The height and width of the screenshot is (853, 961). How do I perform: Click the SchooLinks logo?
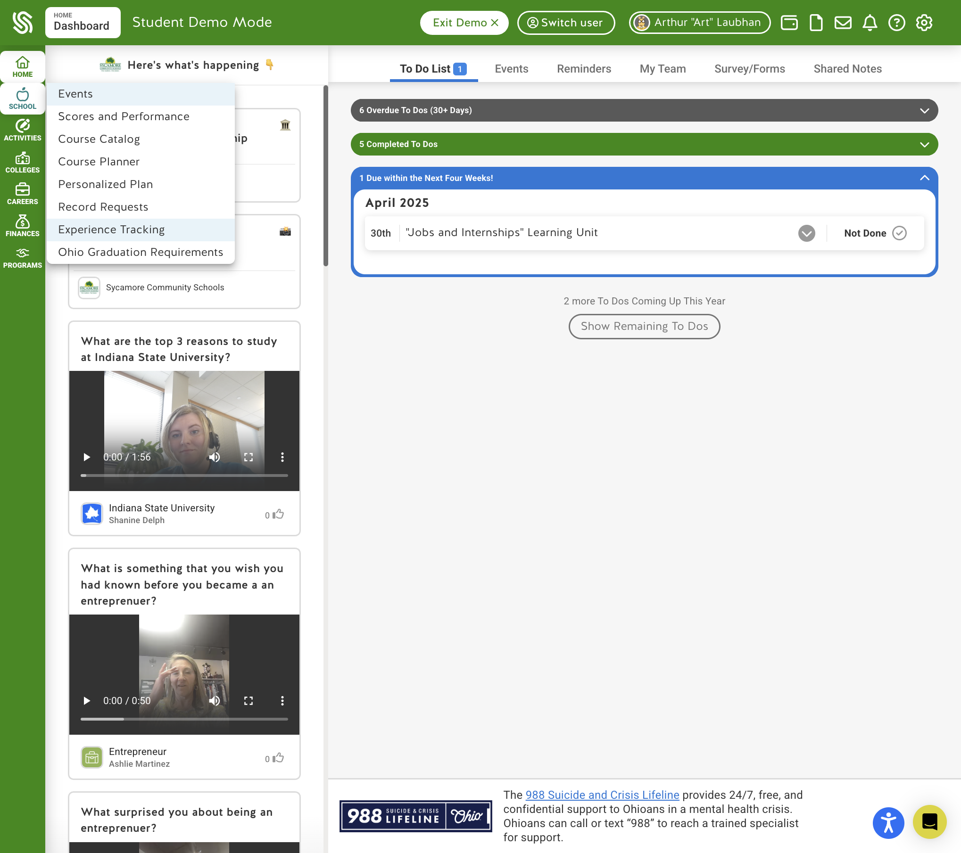[x=22, y=23]
